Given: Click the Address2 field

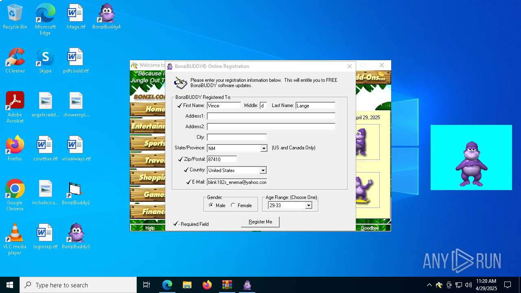Looking at the screenshot, I should (x=271, y=127).
